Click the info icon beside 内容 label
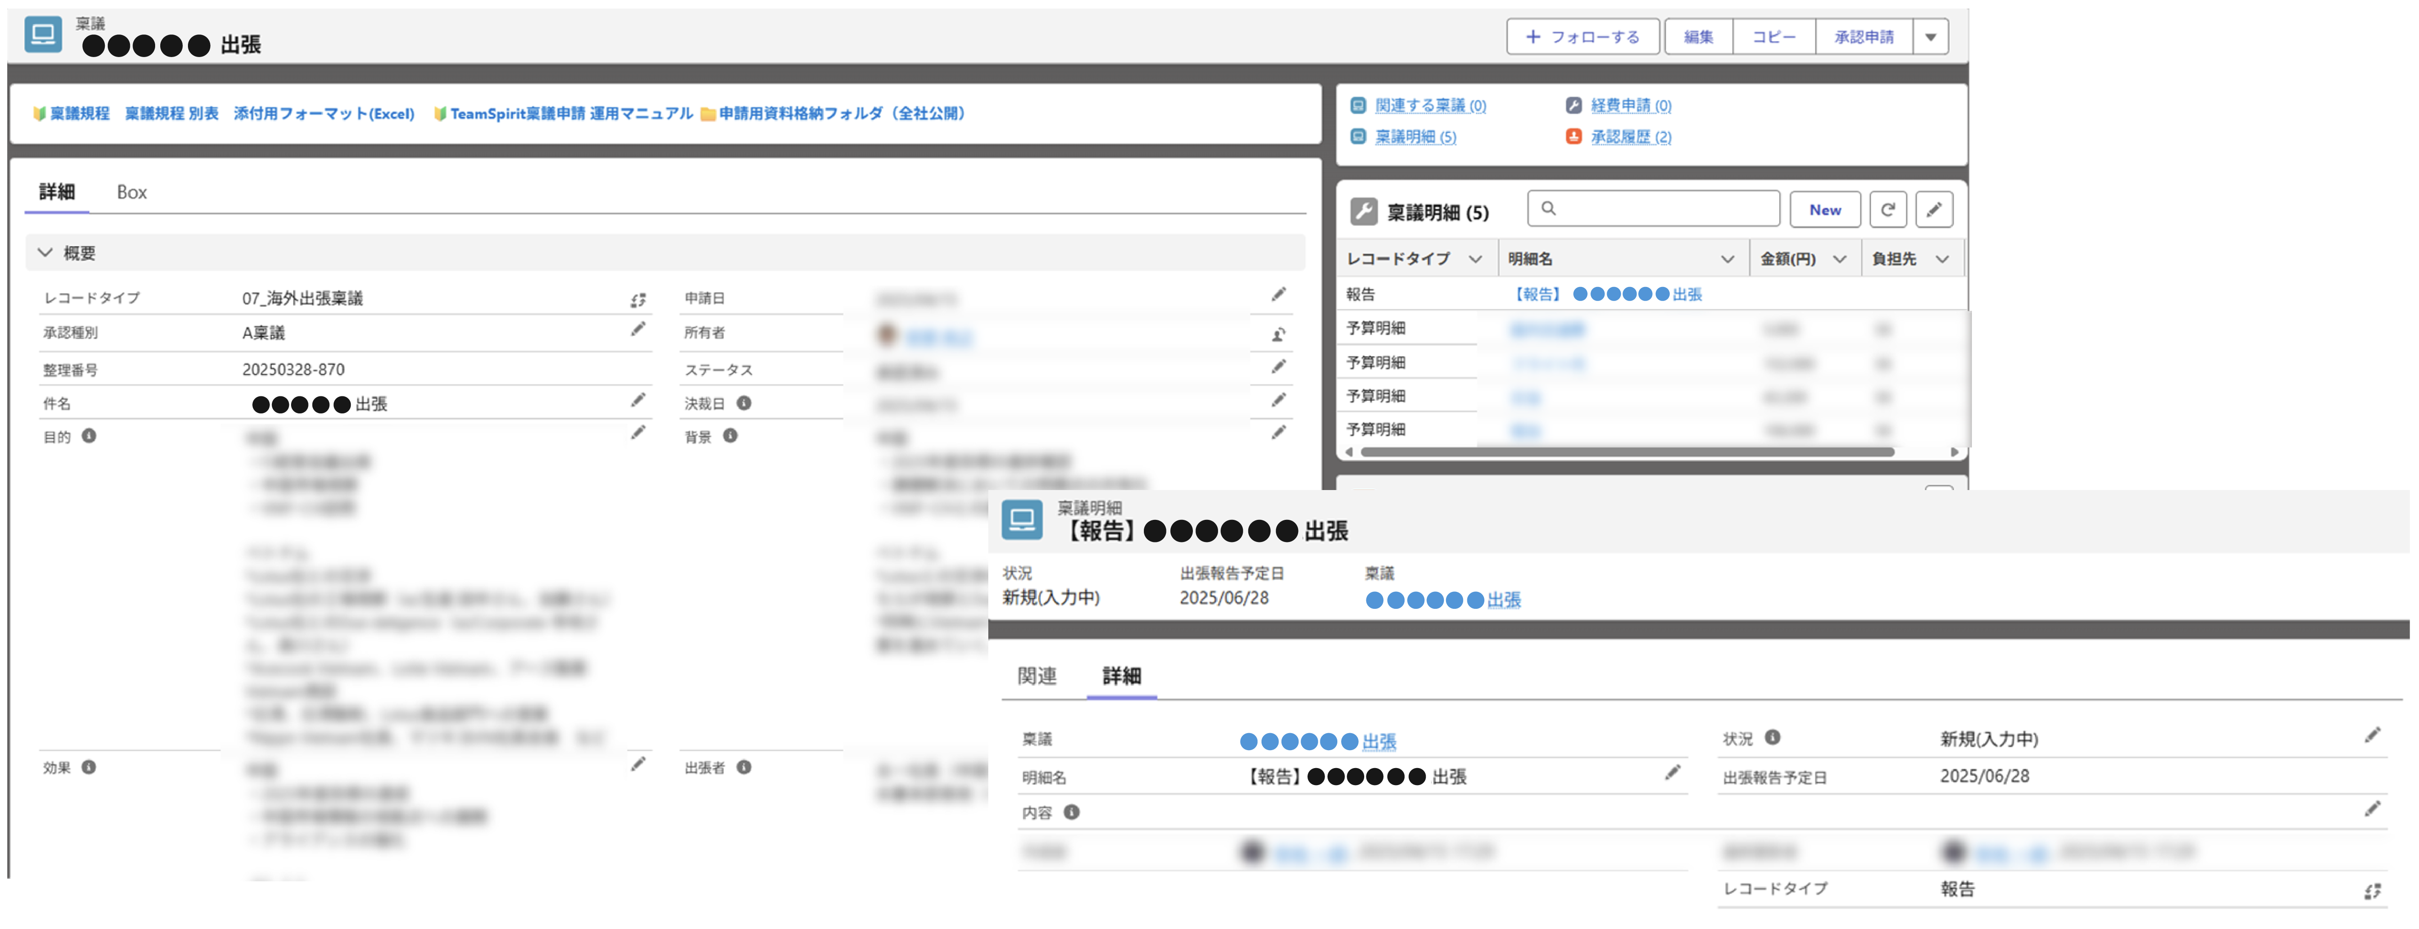 click(1071, 813)
